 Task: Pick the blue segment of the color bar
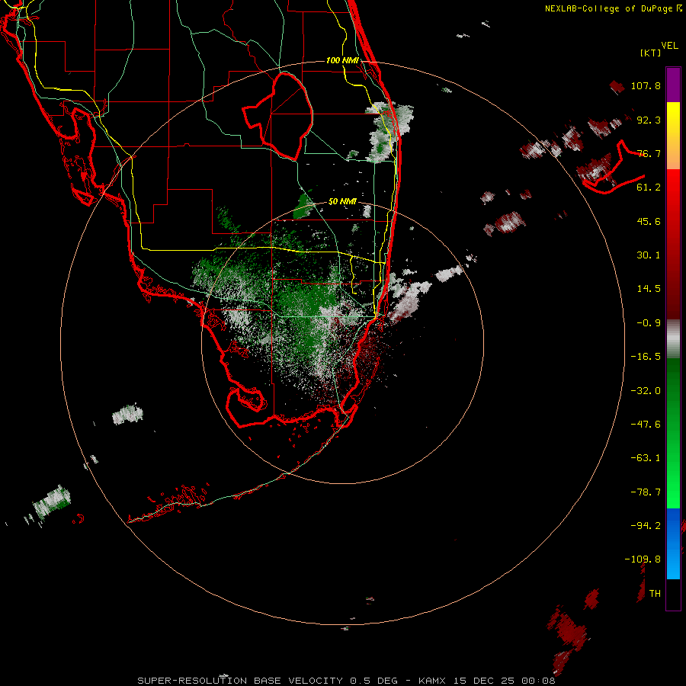(x=673, y=543)
